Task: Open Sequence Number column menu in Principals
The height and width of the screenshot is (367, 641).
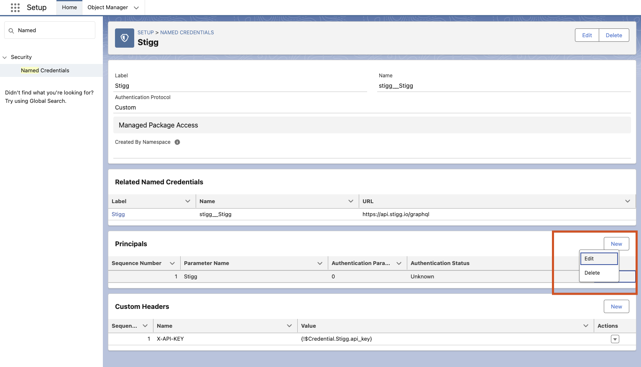Action: pos(172,263)
